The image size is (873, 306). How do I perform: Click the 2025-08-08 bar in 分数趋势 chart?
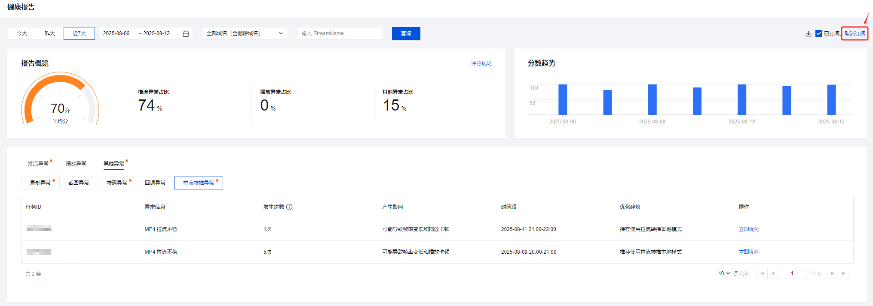click(652, 99)
